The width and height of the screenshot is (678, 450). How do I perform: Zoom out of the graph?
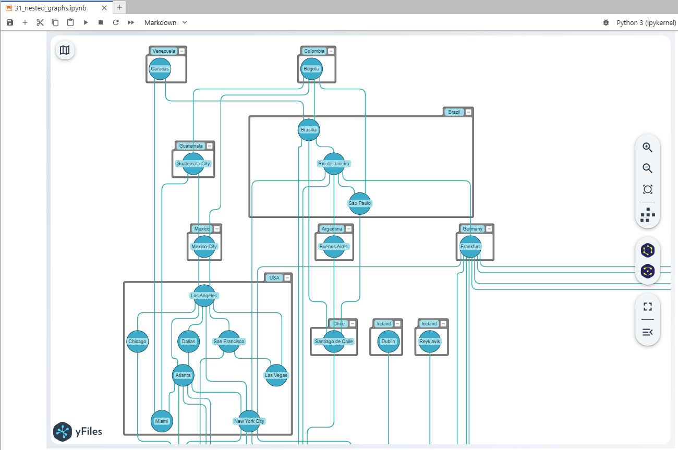point(648,168)
